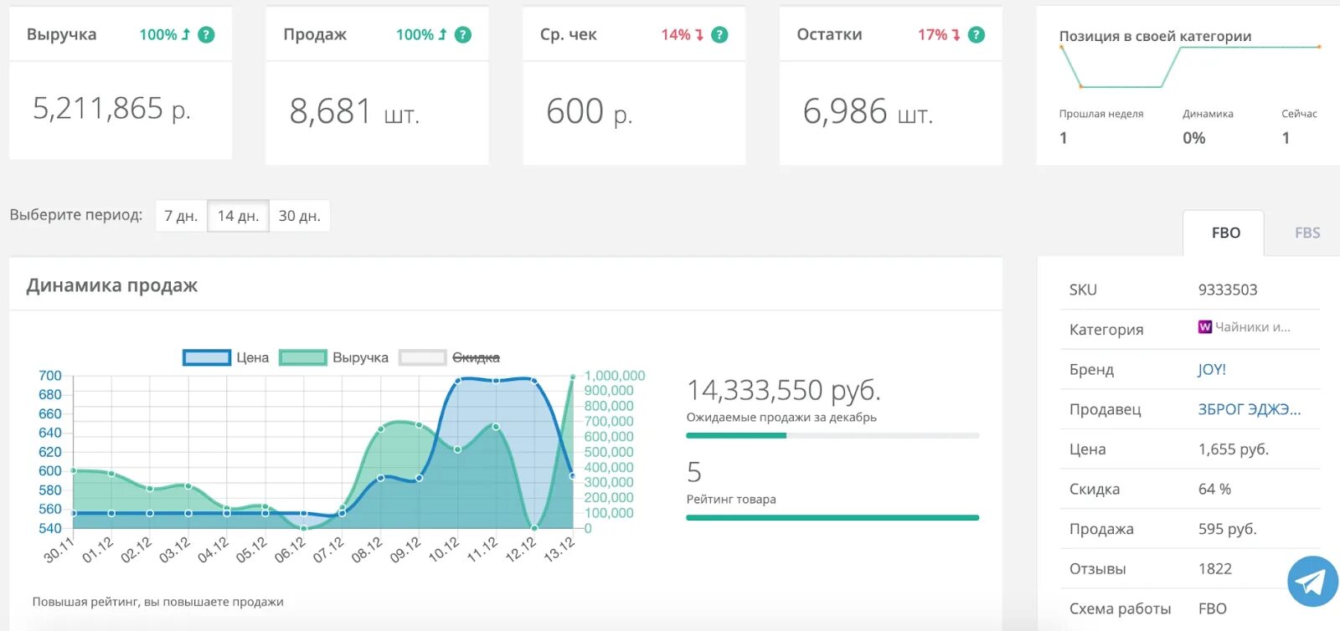Toggle the Цена legend series

pos(226,357)
